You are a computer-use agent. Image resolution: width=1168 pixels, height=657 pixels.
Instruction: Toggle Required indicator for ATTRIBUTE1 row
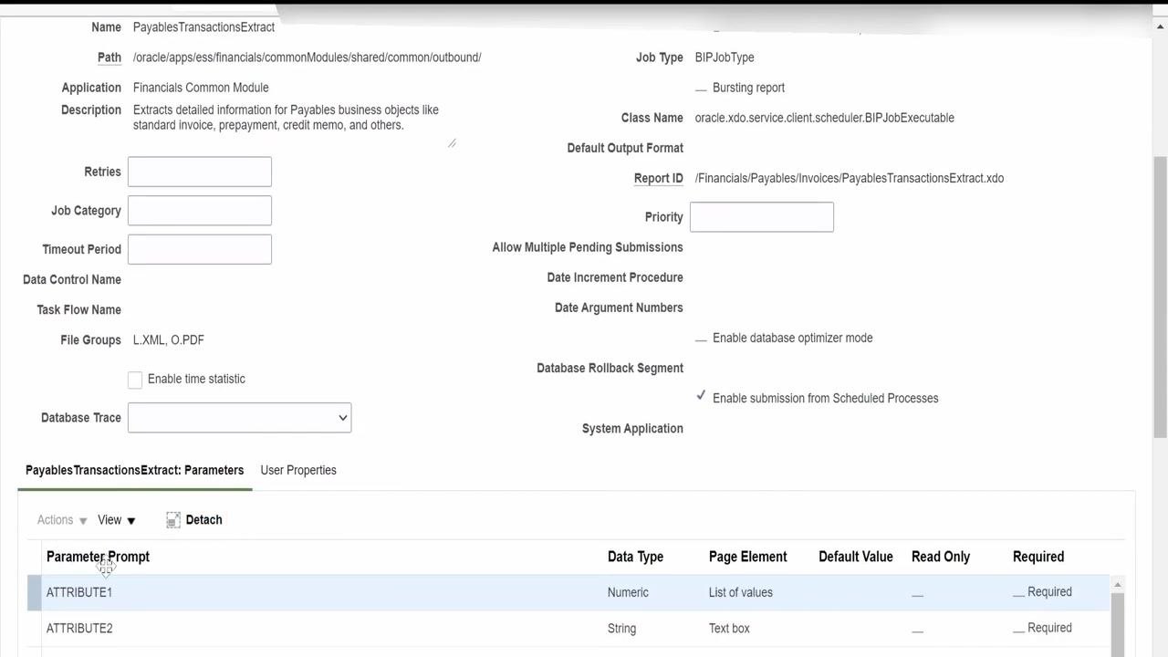pos(1018,593)
